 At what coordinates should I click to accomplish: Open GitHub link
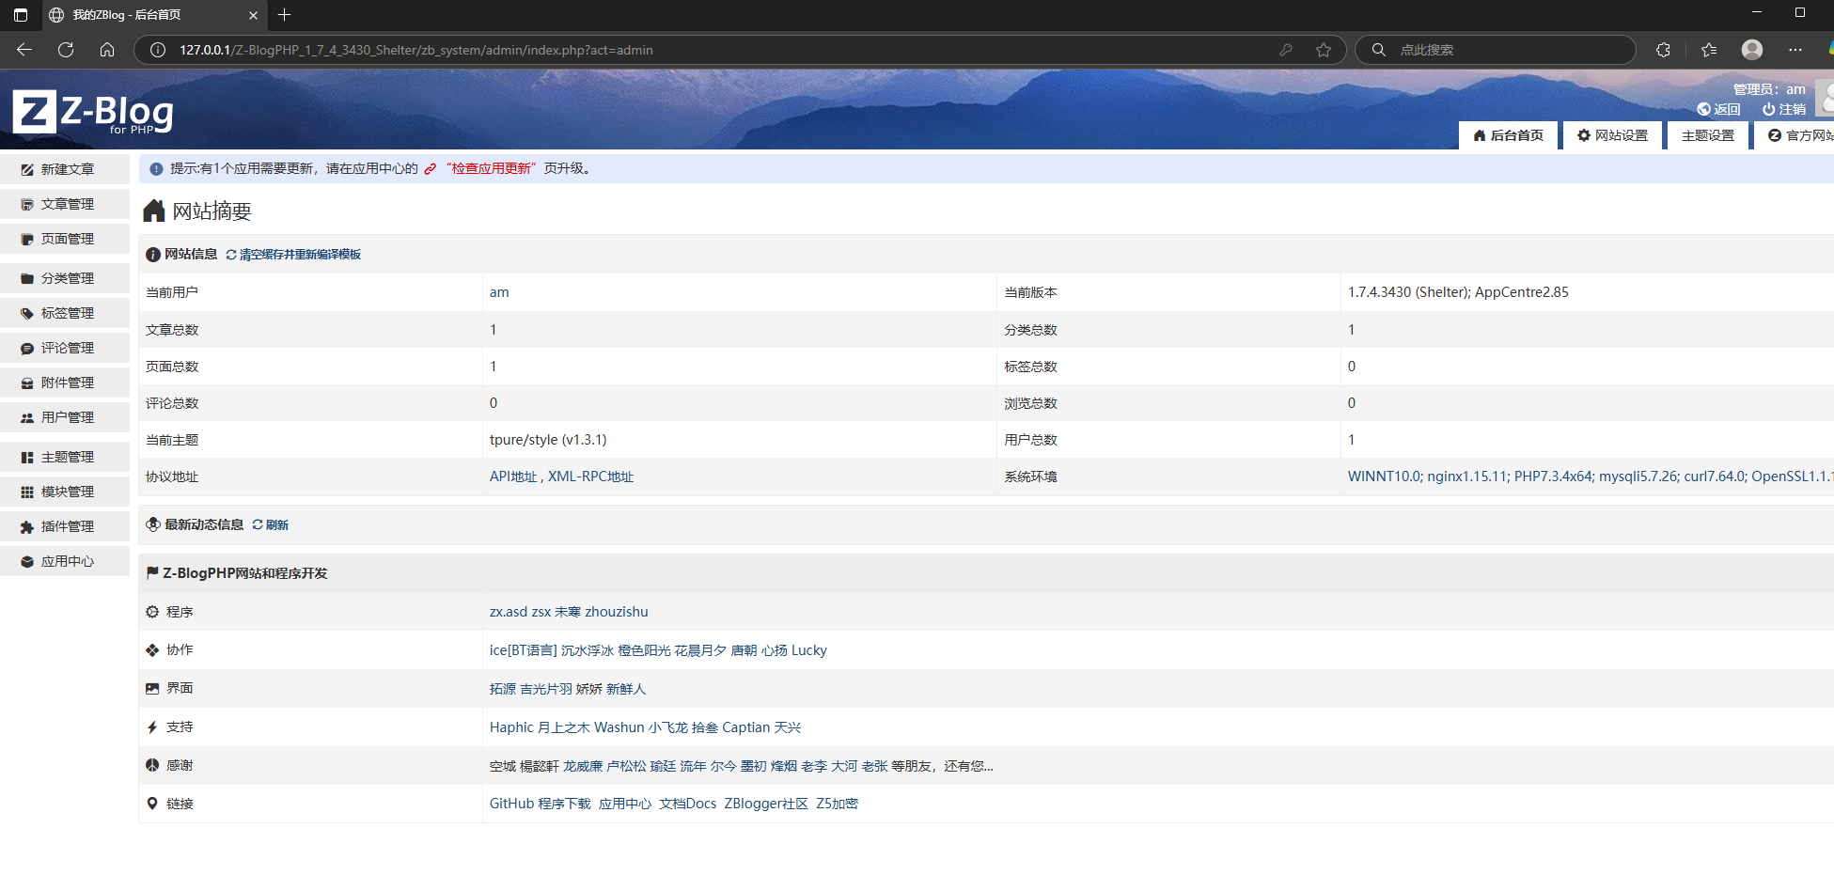[511, 804]
